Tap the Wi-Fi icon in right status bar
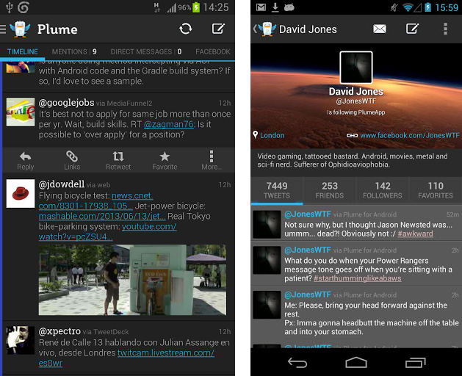Viewport: 462px width, 376px height. (x=408, y=7)
